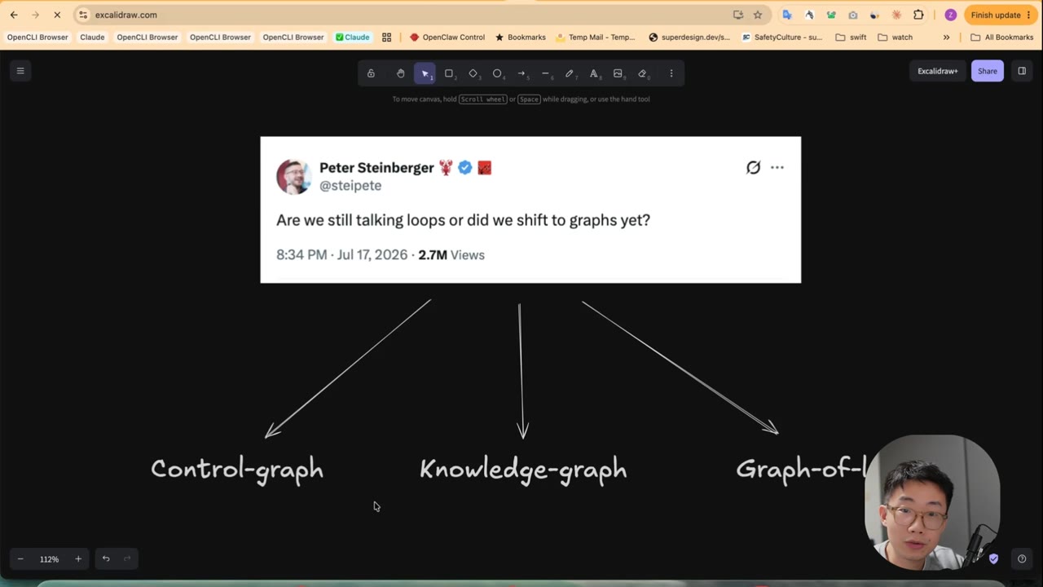The width and height of the screenshot is (1043, 587).
Task: Undo the last canvas action
Action: [106, 558]
